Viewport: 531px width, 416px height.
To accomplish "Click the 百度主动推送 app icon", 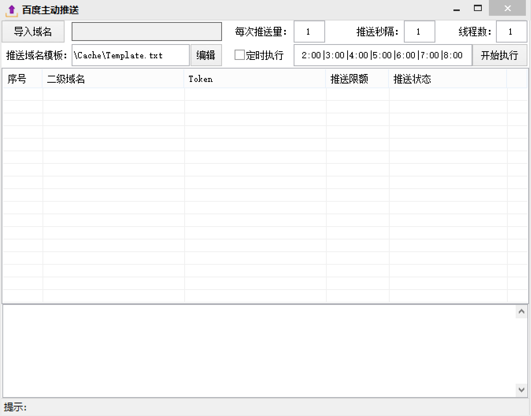I will pos(12,10).
